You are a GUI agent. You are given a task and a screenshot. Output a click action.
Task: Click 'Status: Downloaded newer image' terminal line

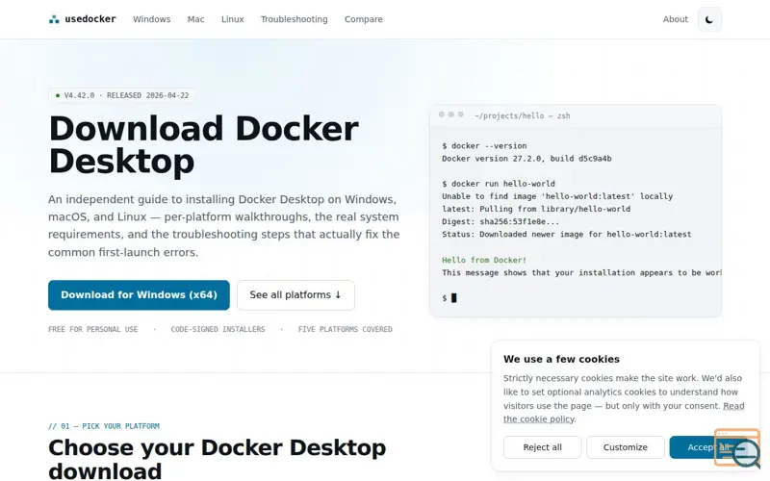566,235
